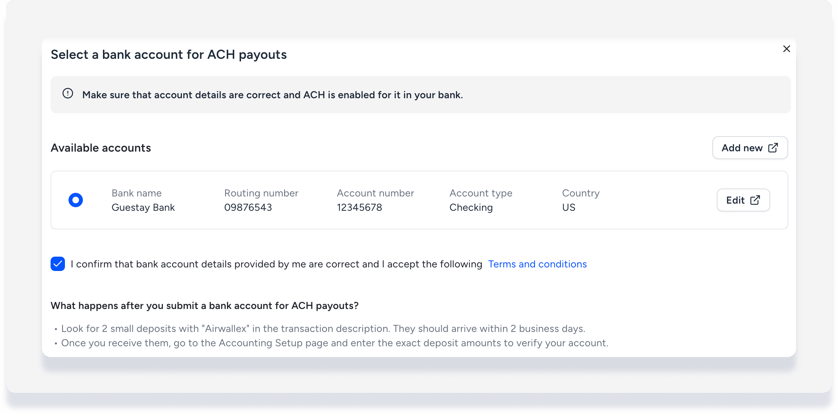Click the info icon in the notice banner
The height and width of the screenshot is (414, 838).
point(68,94)
